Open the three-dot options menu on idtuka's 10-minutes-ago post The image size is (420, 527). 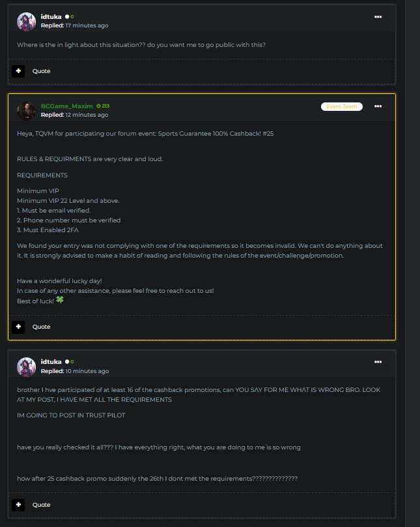tap(378, 362)
